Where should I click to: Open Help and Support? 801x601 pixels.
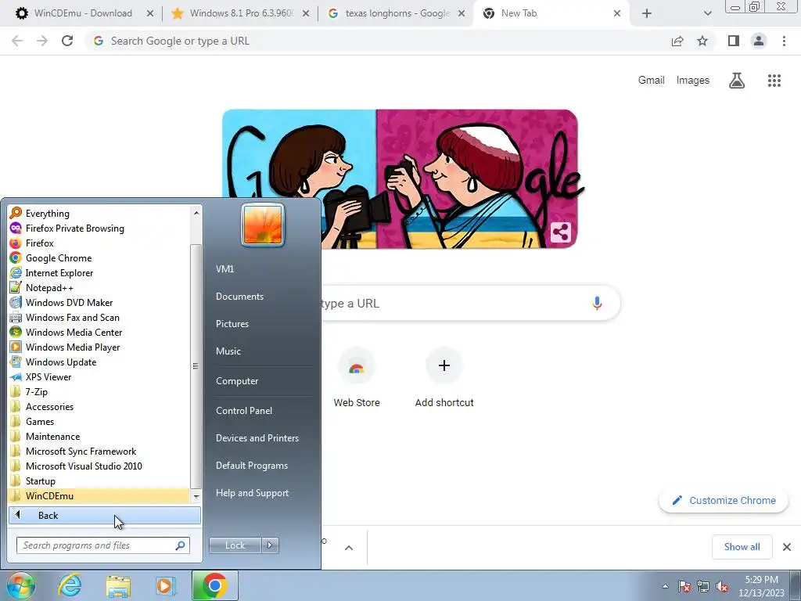click(x=252, y=493)
